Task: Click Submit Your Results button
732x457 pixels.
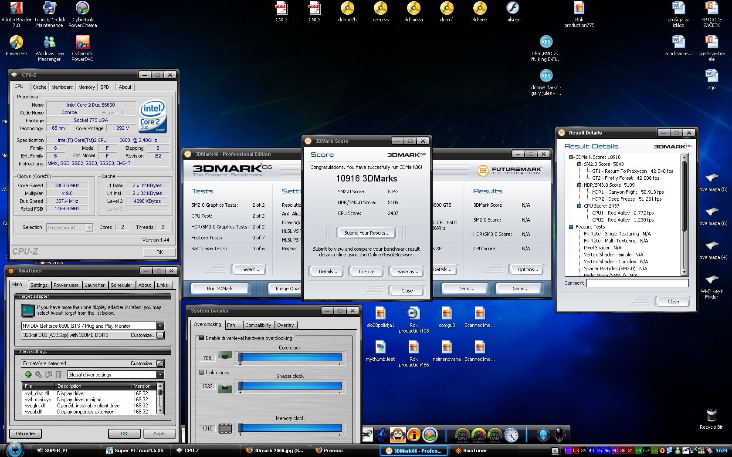Action: click(366, 233)
